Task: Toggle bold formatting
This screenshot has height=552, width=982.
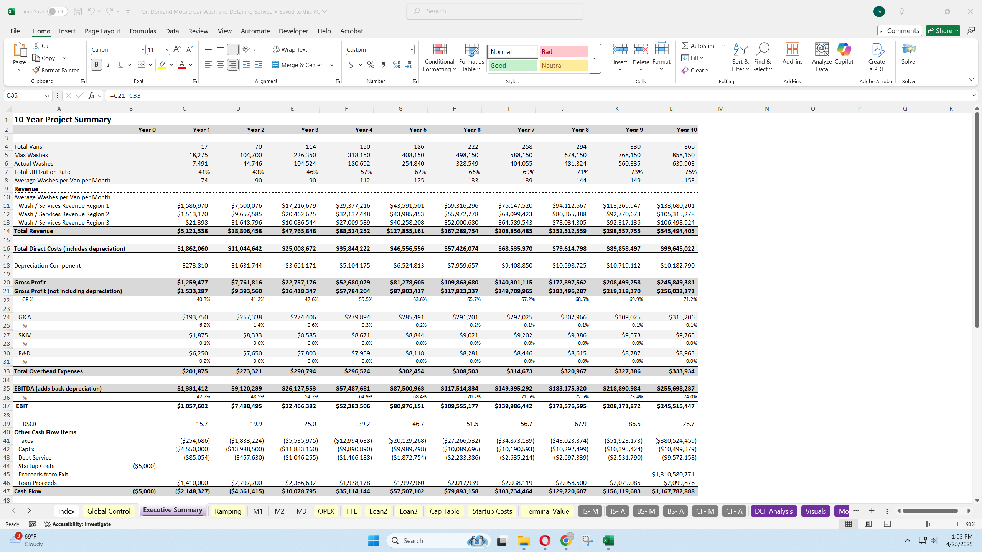Action: click(x=96, y=64)
